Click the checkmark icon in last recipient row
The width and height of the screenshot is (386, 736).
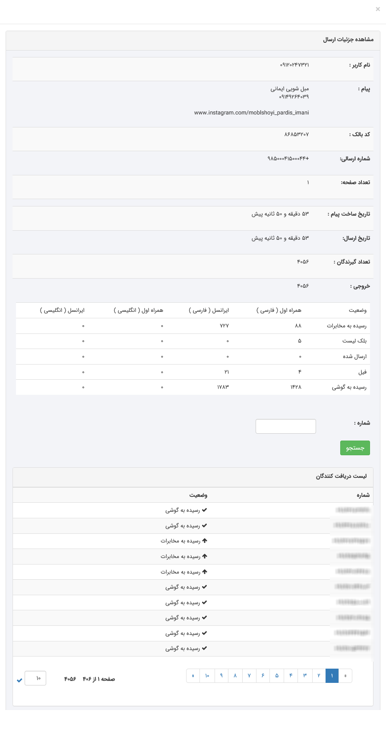click(x=205, y=648)
